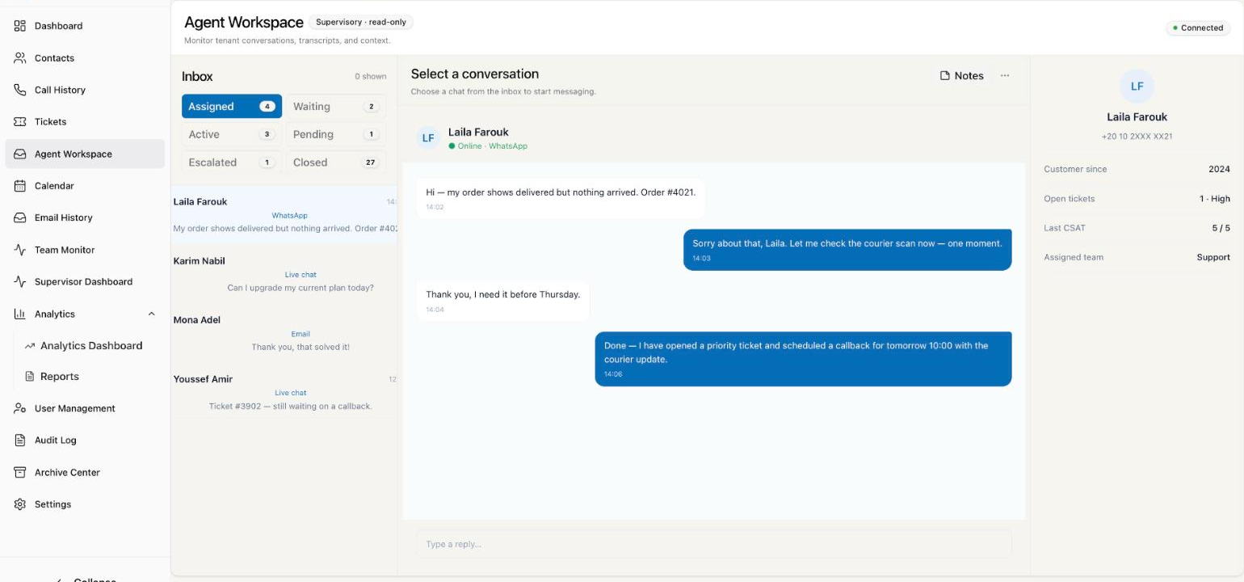This screenshot has width=1244, height=582.
Task: Open the Audit Log page
Action: point(85,441)
